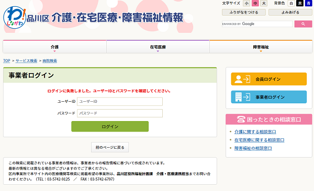314x191 pixels.
Task: Enable furigana with ふりがなをつける button
Action: [244, 12]
